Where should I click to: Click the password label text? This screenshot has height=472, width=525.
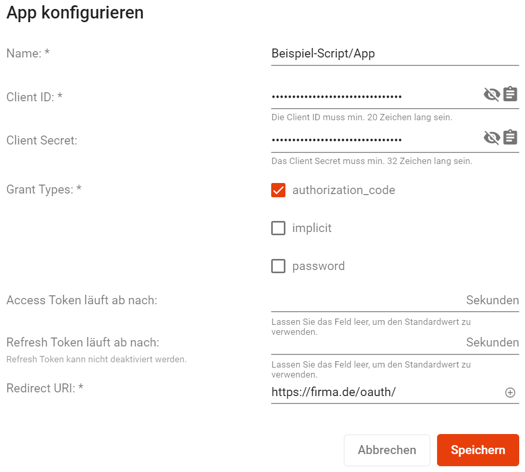tap(319, 266)
